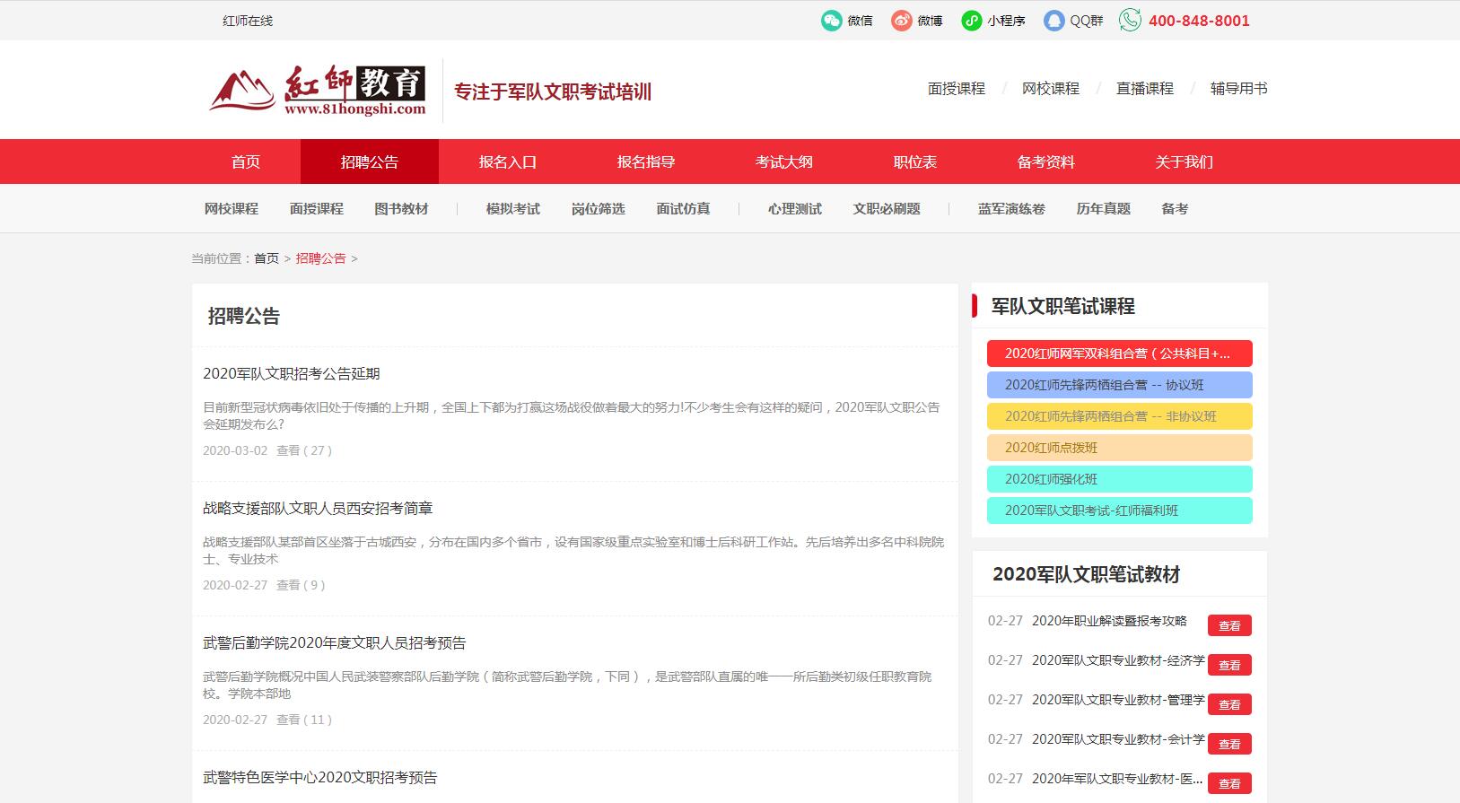Click the orange 2020红师点拨班 button
The image size is (1460, 803).
click(1120, 448)
